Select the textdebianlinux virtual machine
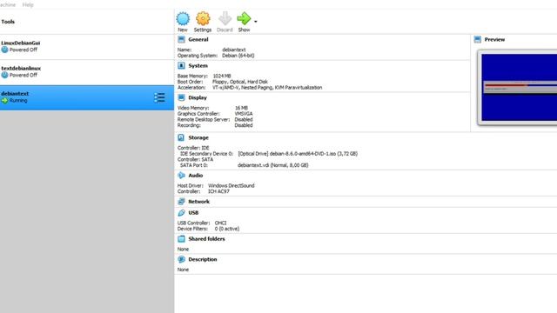The width and height of the screenshot is (557, 313). [87, 72]
